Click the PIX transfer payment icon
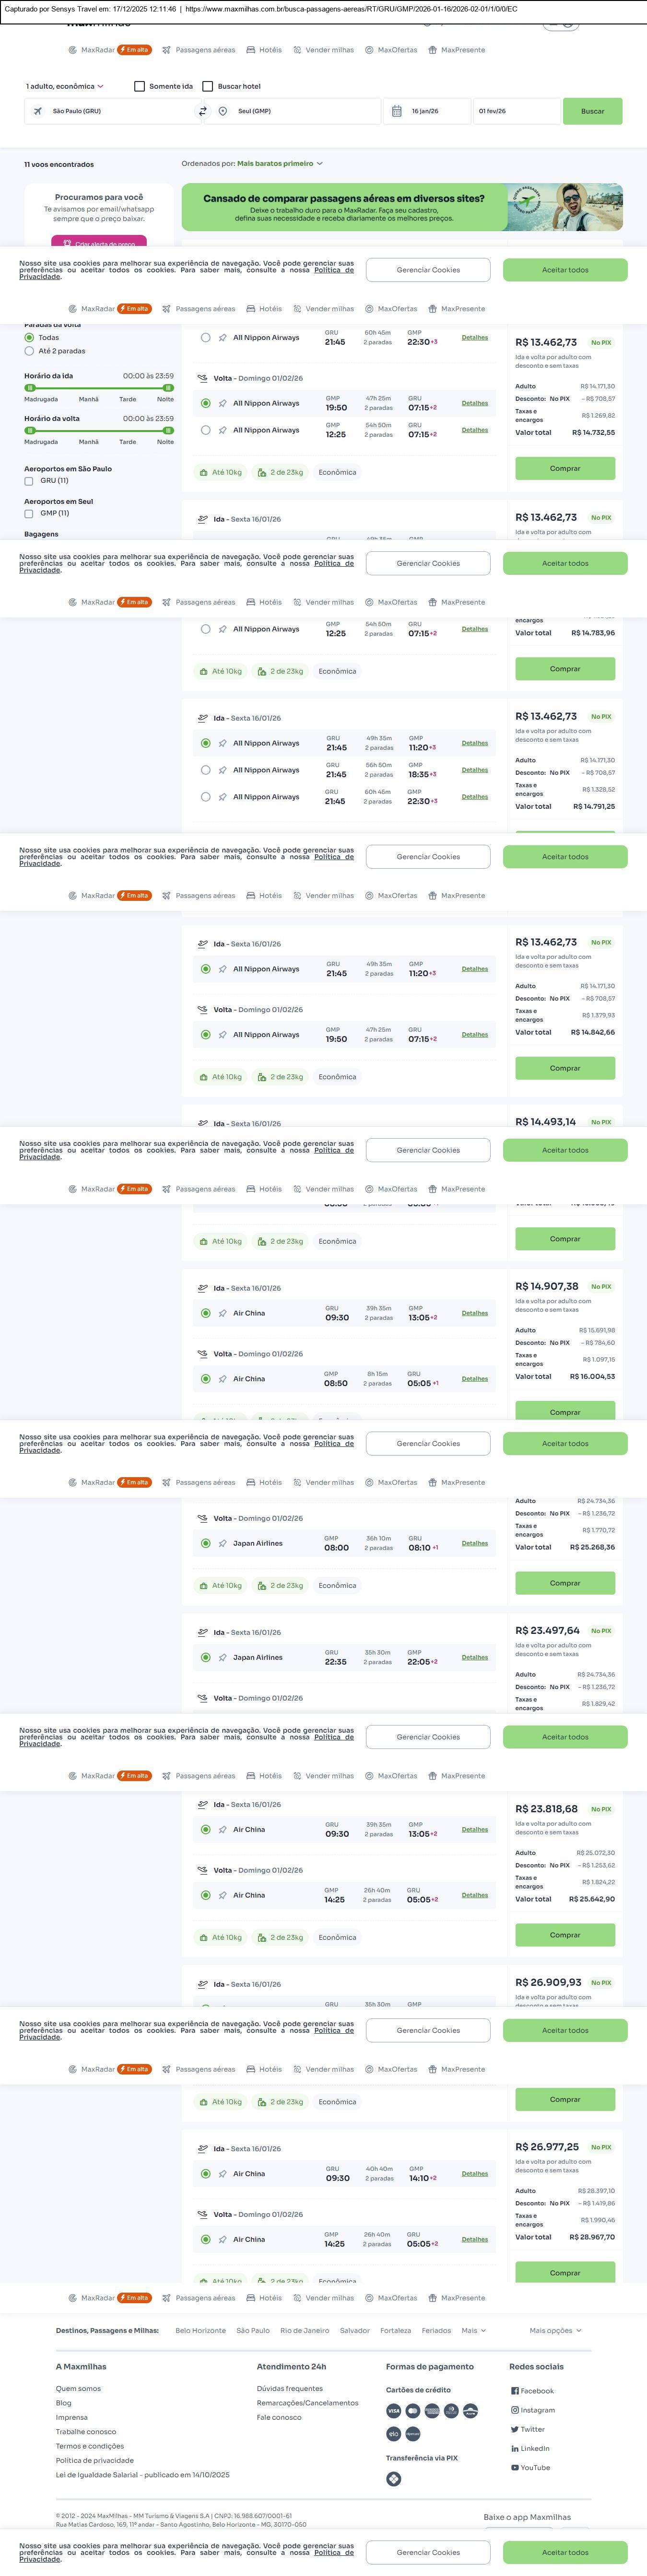 click(394, 2478)
